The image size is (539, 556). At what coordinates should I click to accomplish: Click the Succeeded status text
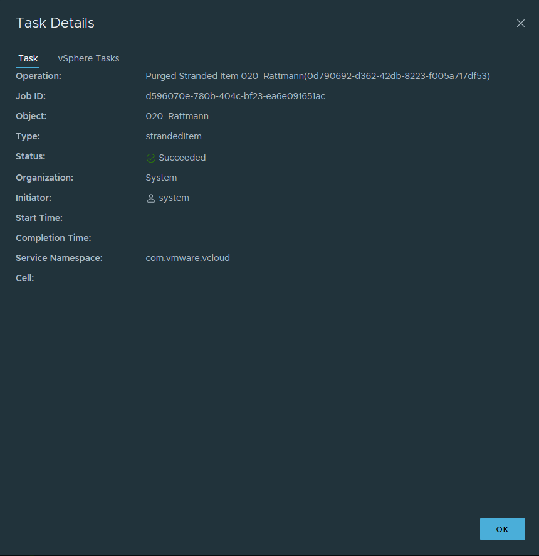pyautogui.click(x=182, y=158)
